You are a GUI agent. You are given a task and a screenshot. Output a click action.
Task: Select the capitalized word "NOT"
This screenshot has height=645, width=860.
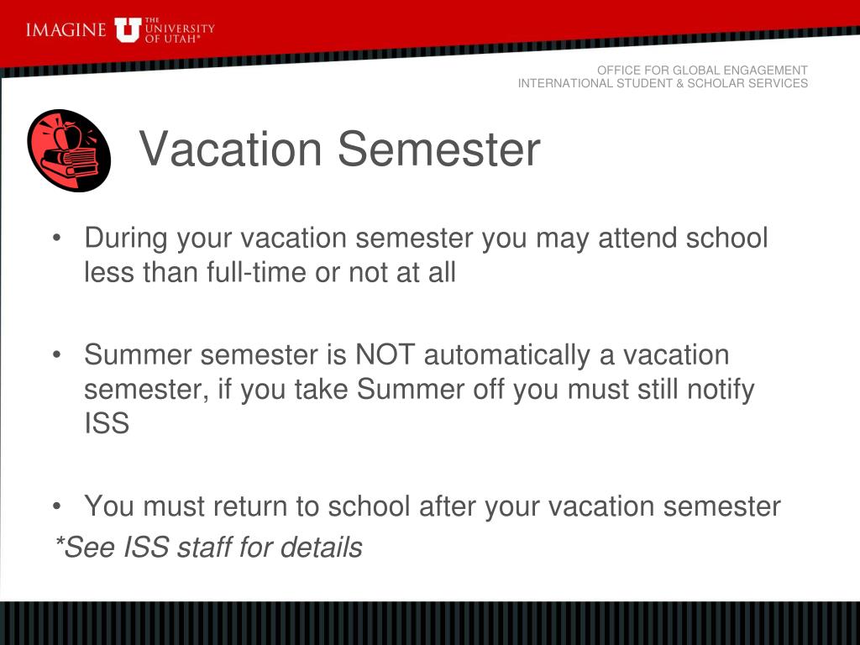click(385, 355)
